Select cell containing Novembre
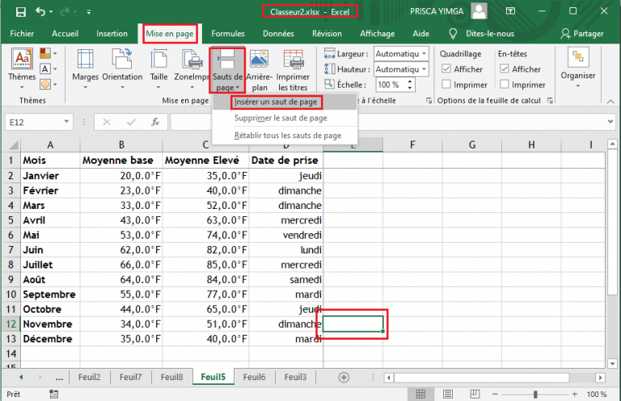Image resolution: width=621 pixels, height=401 pixels. (50, 324)
